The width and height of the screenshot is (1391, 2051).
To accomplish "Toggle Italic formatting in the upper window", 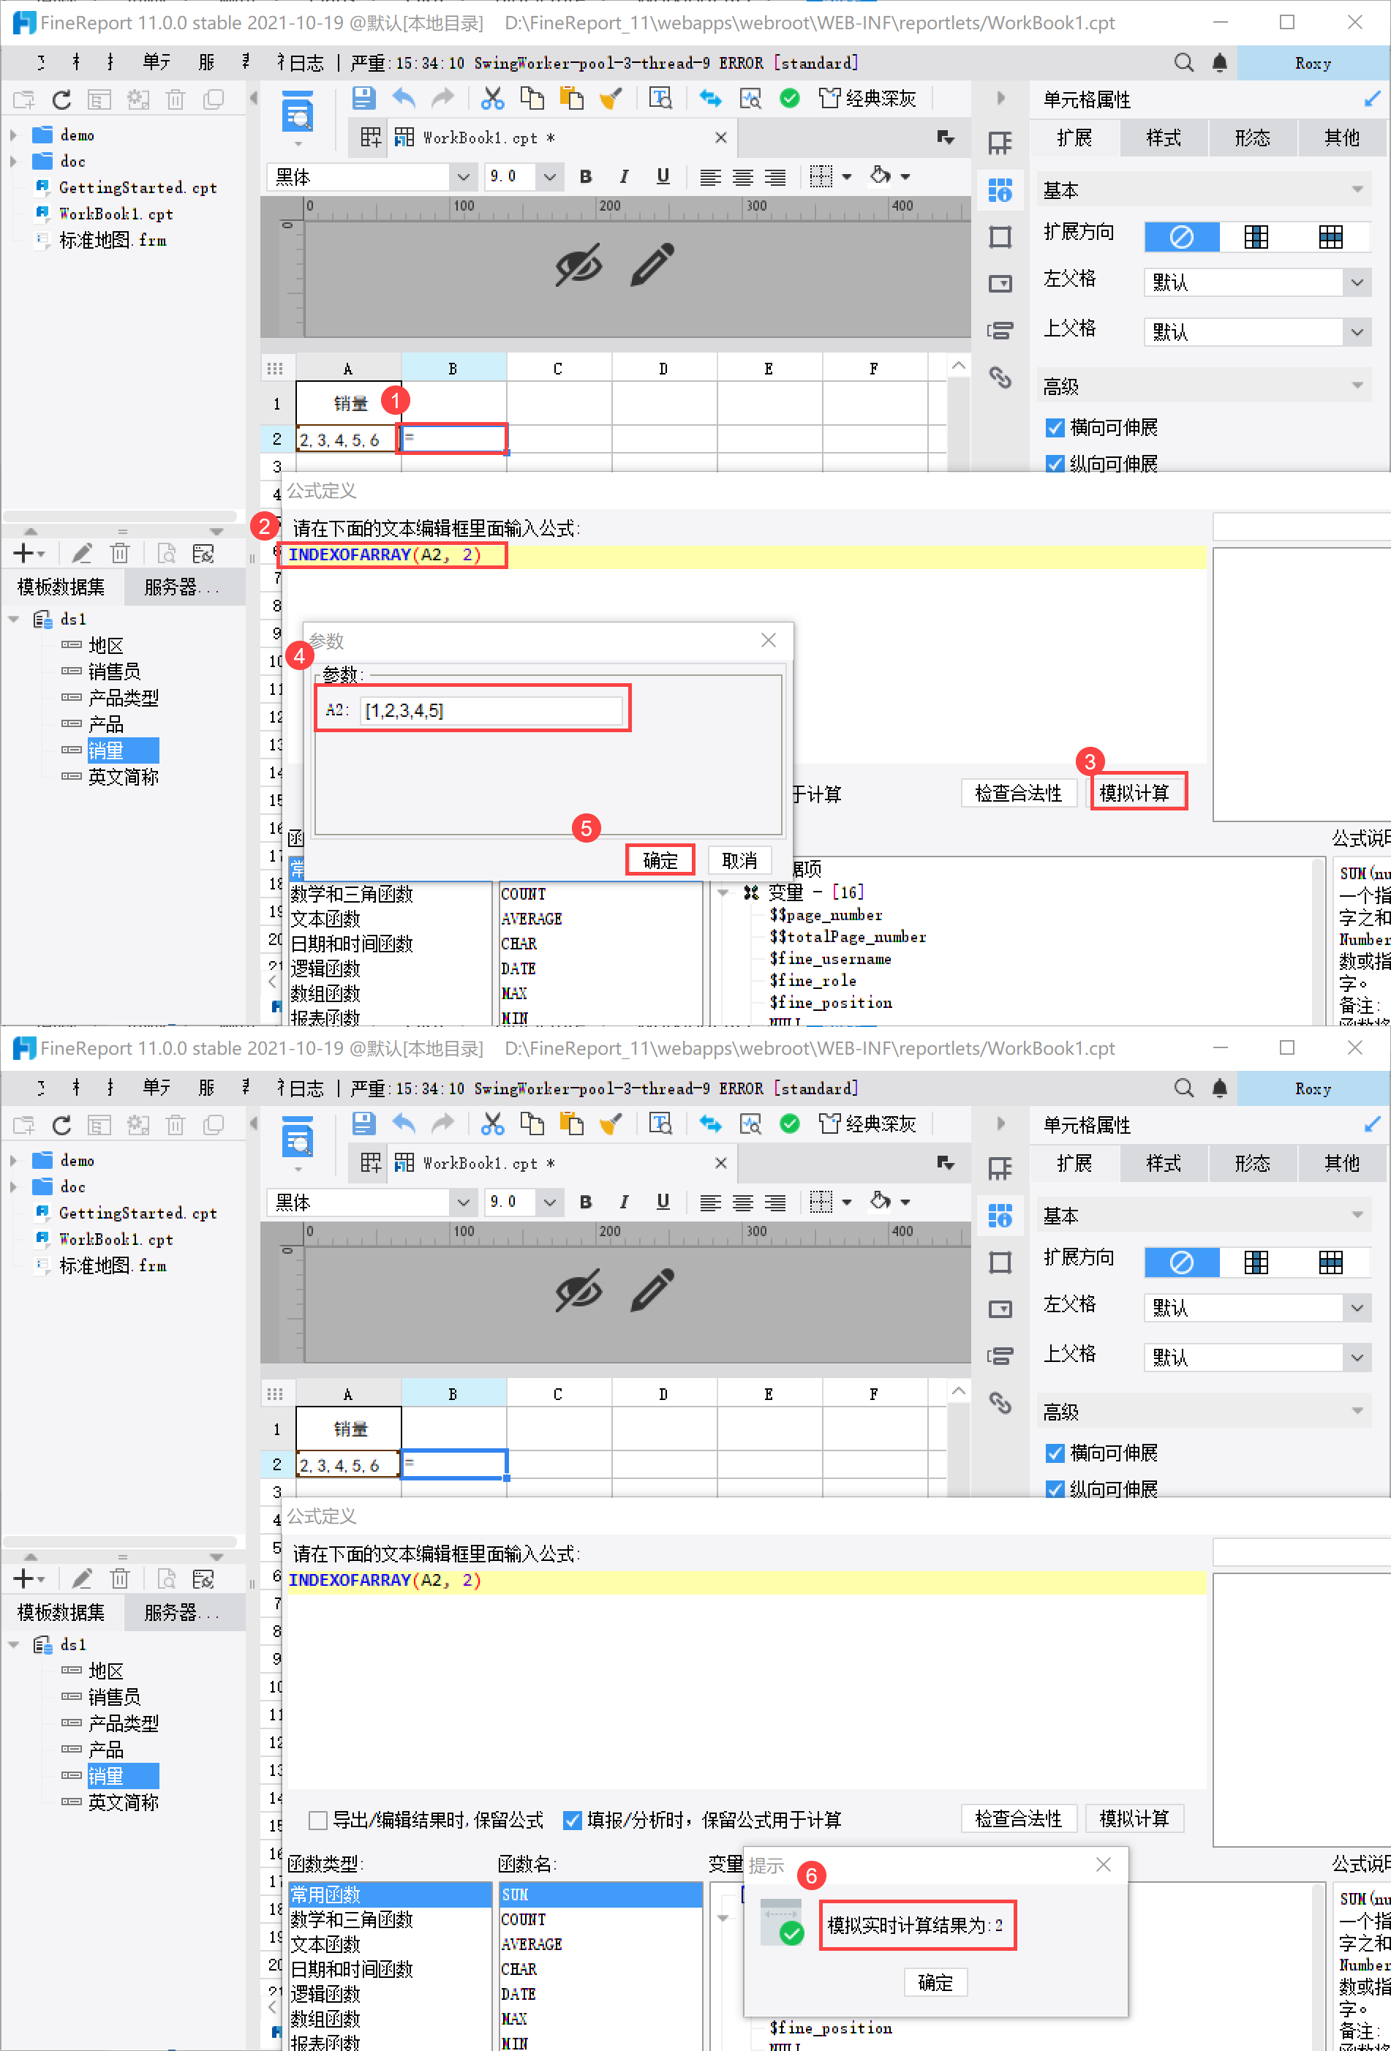I will [x=624, y=176].
